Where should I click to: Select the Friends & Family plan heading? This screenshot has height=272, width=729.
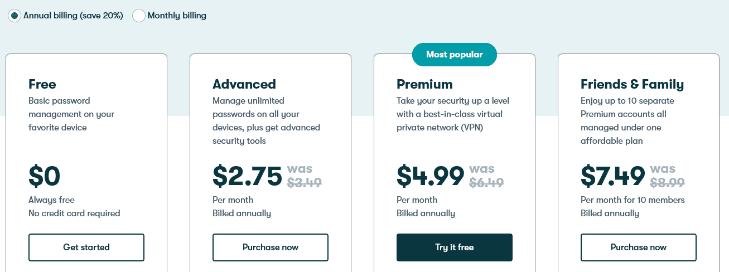click(x=632, y=84)
